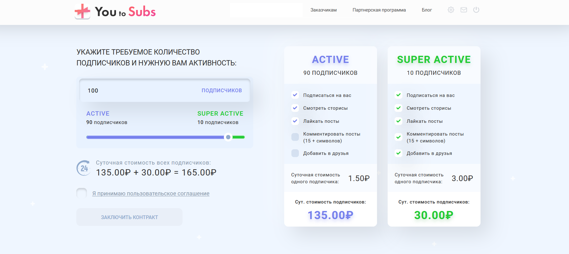The height and width of the screenshot is (254, 569).
Task: Accept the user agreement checkbox
Action: [82, 193]
